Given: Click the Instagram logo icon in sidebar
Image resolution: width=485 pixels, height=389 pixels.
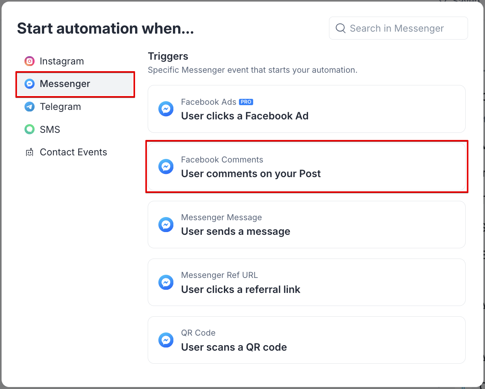Looking at the screenshot, I should pos(30,61).
